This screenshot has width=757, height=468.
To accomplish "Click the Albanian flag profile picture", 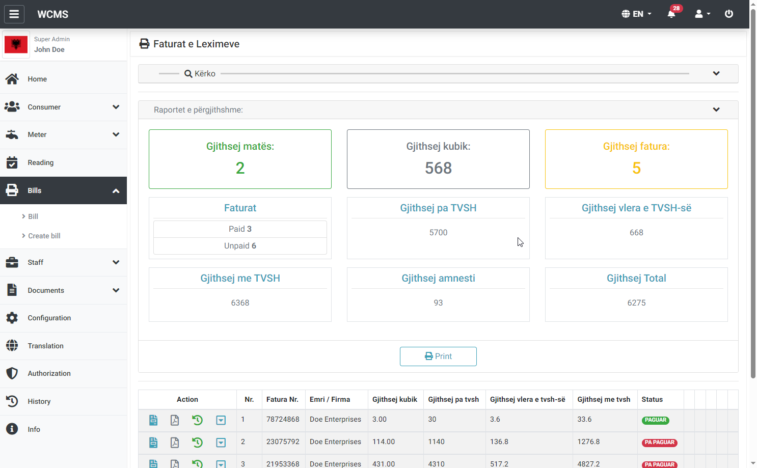I will (16, 45).
